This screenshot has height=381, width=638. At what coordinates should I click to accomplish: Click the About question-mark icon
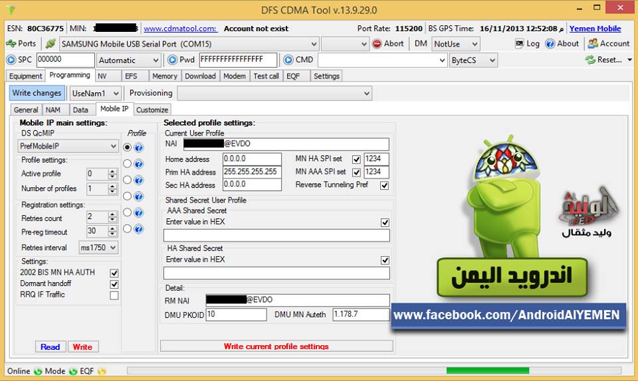point(550,43)
